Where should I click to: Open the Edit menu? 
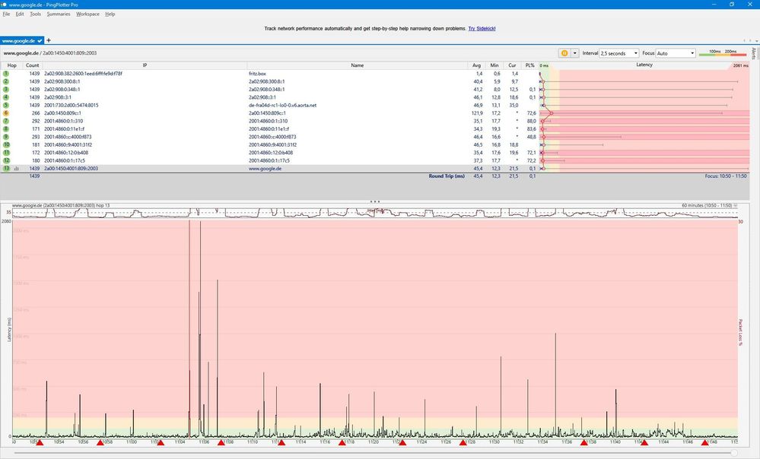coord(20,14)
